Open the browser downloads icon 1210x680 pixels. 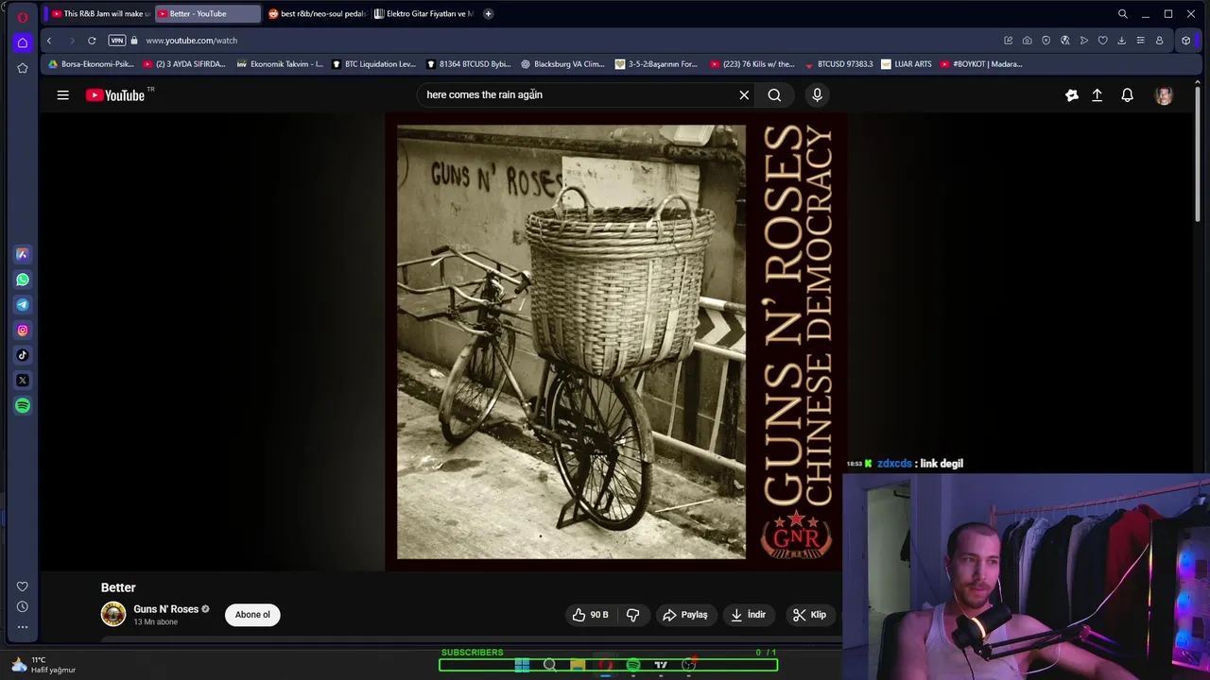click(1121, 41)
